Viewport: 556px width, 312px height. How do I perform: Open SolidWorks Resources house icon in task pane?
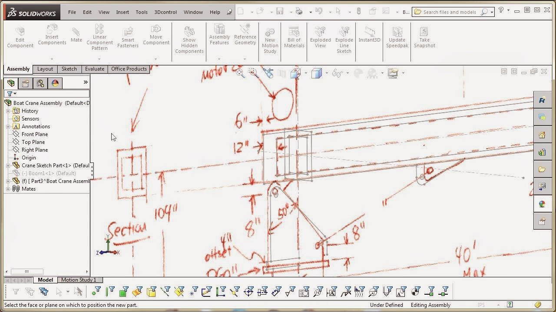click(542, 135)
